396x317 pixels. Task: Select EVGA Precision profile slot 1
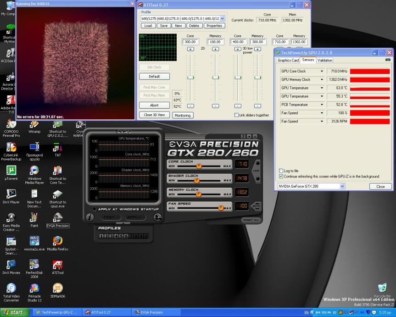point(101,236)
